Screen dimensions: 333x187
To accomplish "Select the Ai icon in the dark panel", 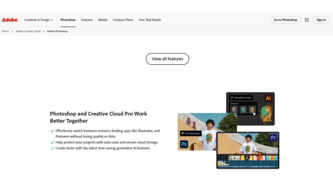I will click(269, 98).
